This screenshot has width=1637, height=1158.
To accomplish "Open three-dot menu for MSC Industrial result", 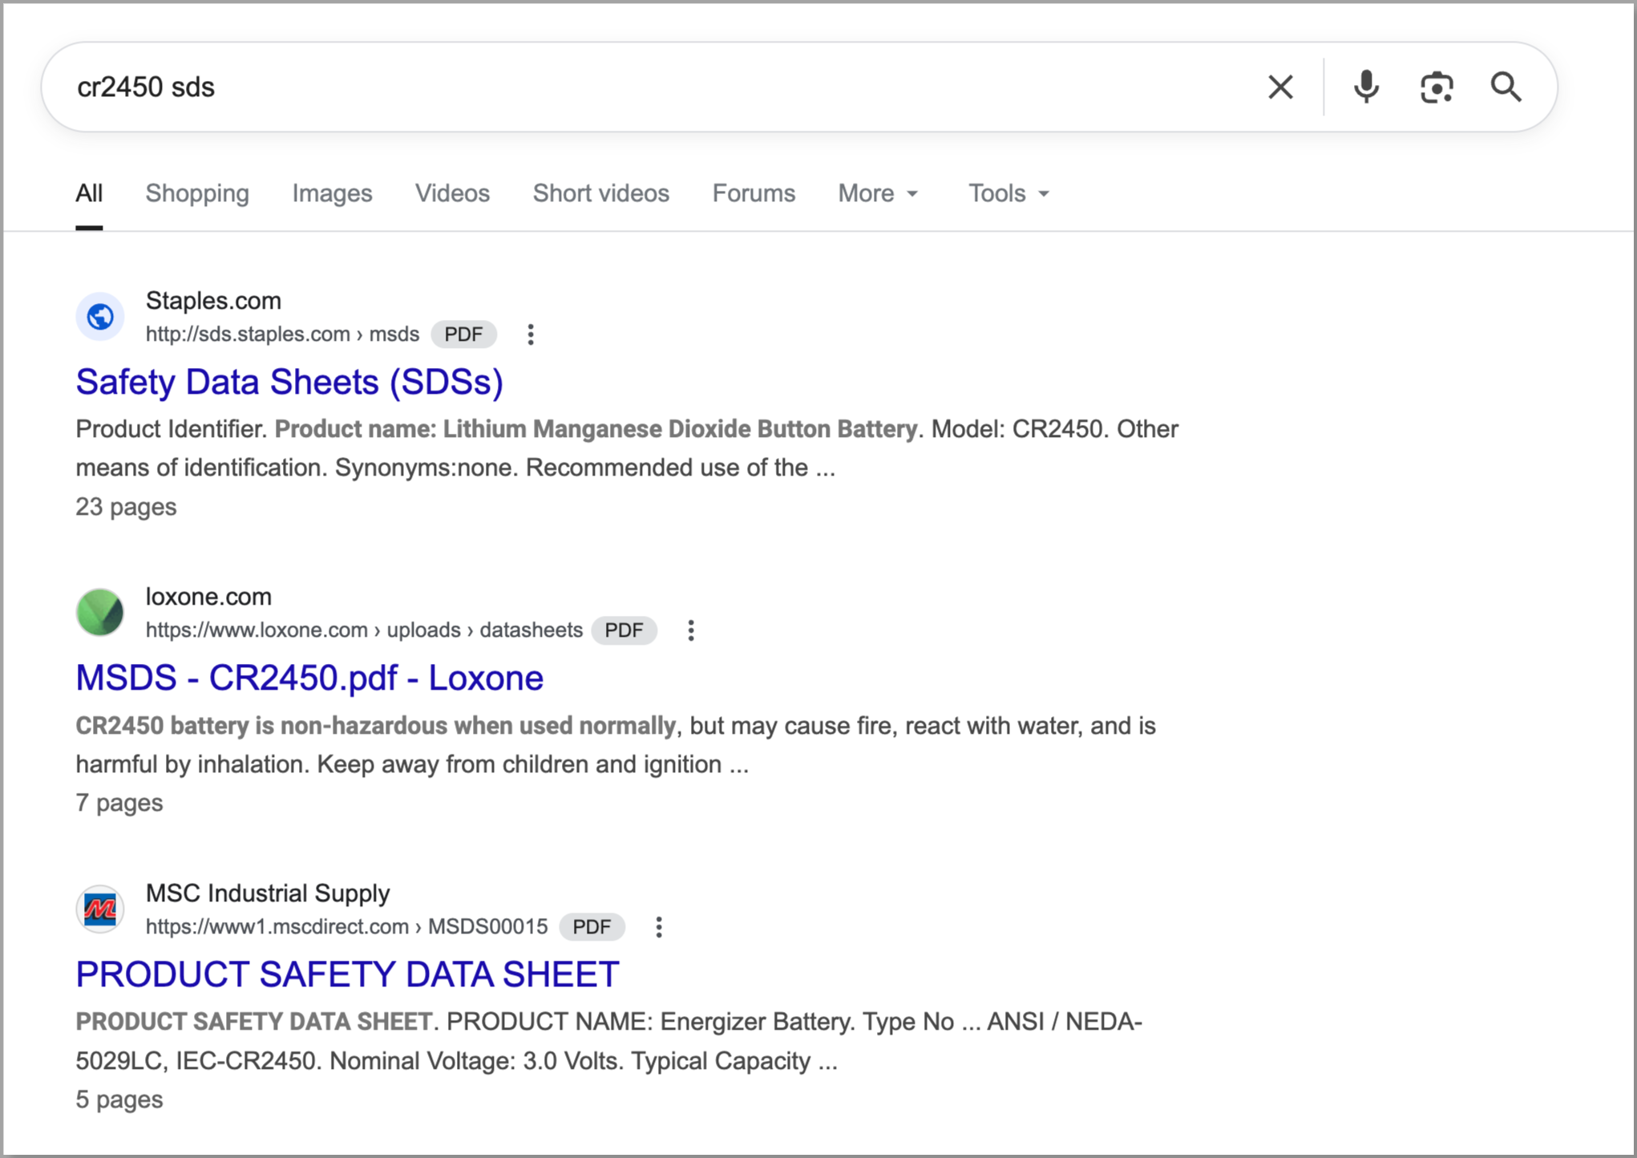I will [658, 927].
